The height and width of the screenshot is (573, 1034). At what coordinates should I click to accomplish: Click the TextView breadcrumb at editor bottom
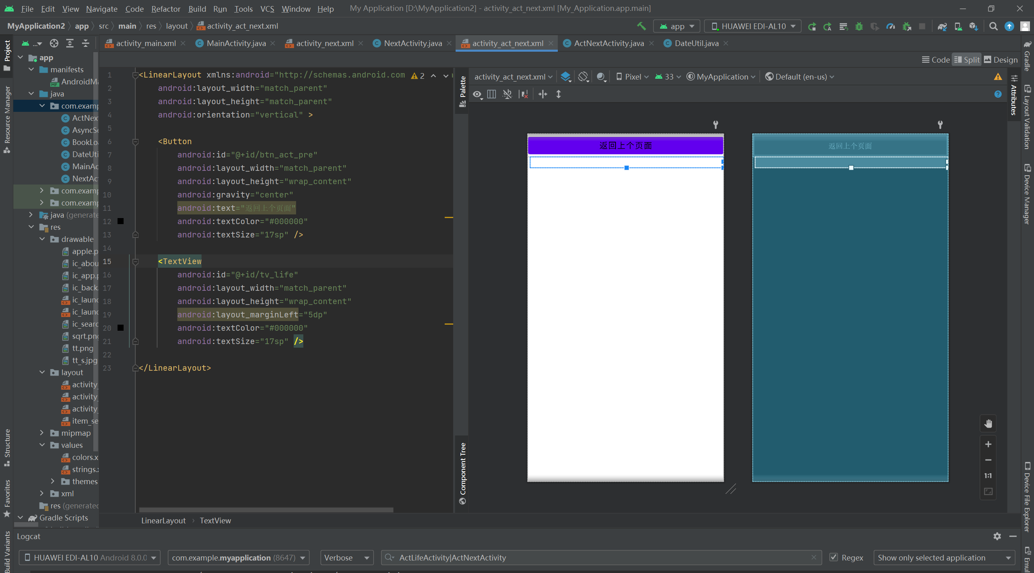point(215,521)
